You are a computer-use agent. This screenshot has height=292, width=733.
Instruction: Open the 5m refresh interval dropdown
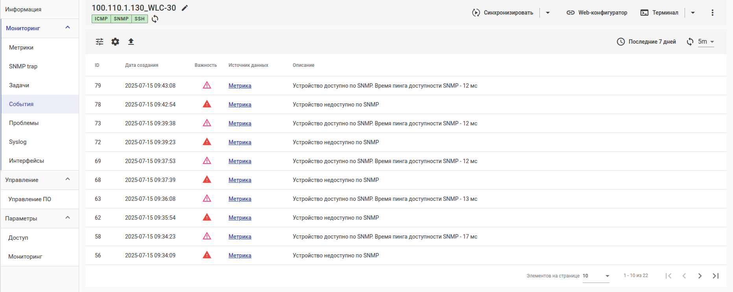[706, 42]
